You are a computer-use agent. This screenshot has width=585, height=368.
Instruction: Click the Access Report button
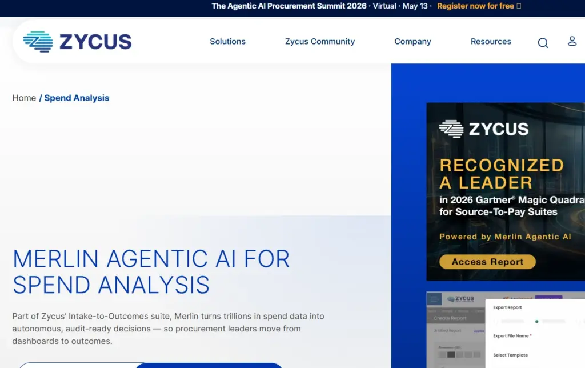pos(487,262)
